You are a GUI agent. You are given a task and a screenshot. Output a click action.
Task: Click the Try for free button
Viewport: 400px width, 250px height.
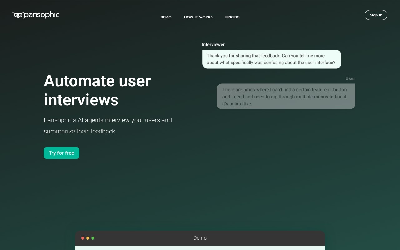[62, 153]
